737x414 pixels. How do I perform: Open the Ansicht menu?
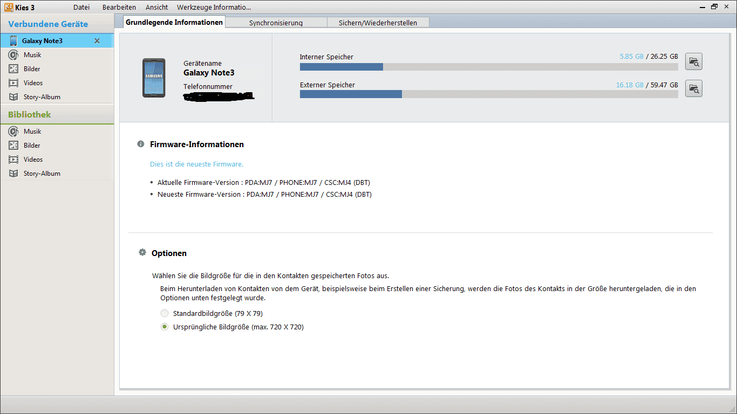click(157, 7)
